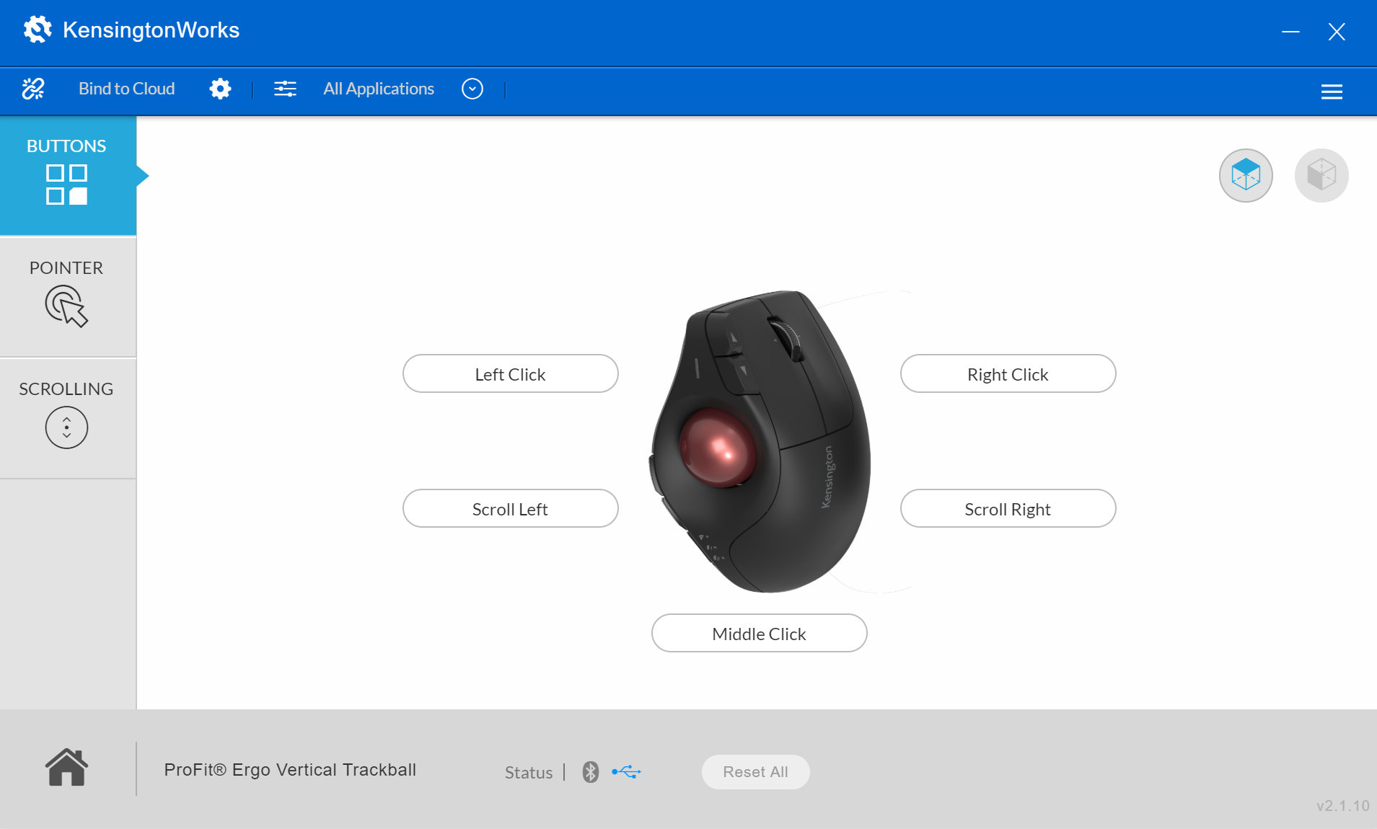
Task: Click the sliders application settings icon
Action: tap(285, 89)
